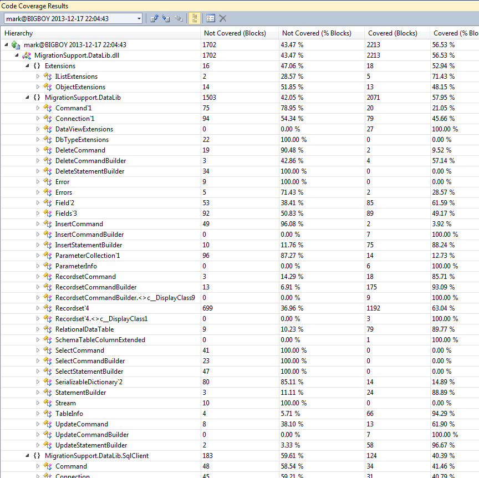Click the Merge Results toolbar icon
The width and height of the screenshot is (479, 478).
click(x=179, y=18)
